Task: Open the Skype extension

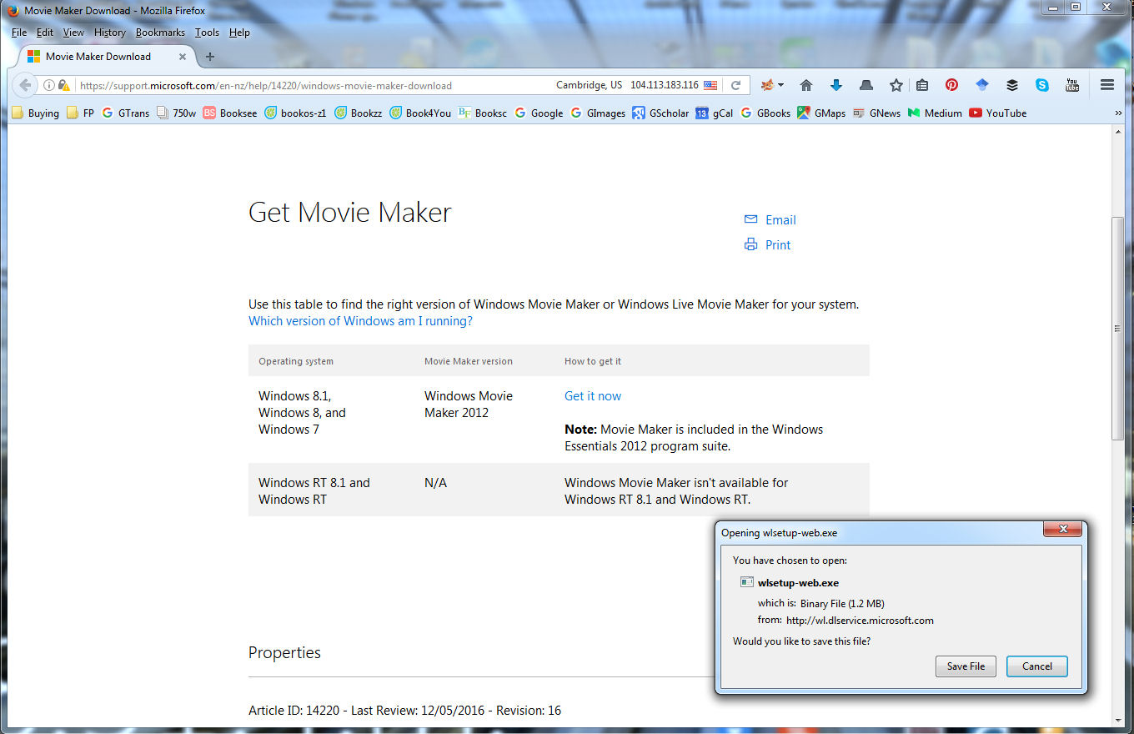Action: pyautogui.click(x=1042, y=85)
